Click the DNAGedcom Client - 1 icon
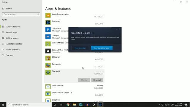 [x=48, y=94]
